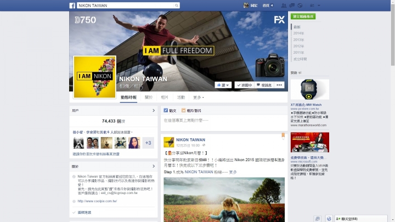Open the More tab dropdown
This screenshot has height=222, width=395.
point(199,98)
